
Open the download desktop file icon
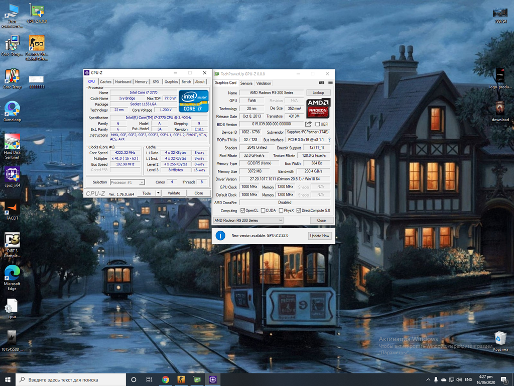click(500, 112)
